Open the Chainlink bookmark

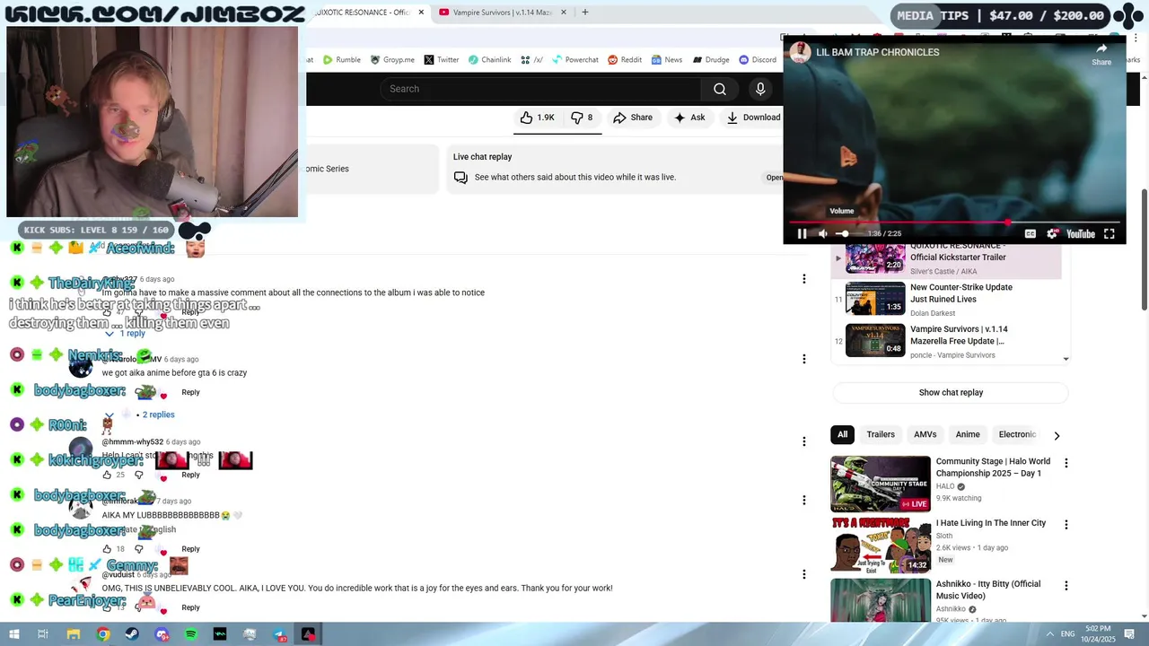pos(489,60)
